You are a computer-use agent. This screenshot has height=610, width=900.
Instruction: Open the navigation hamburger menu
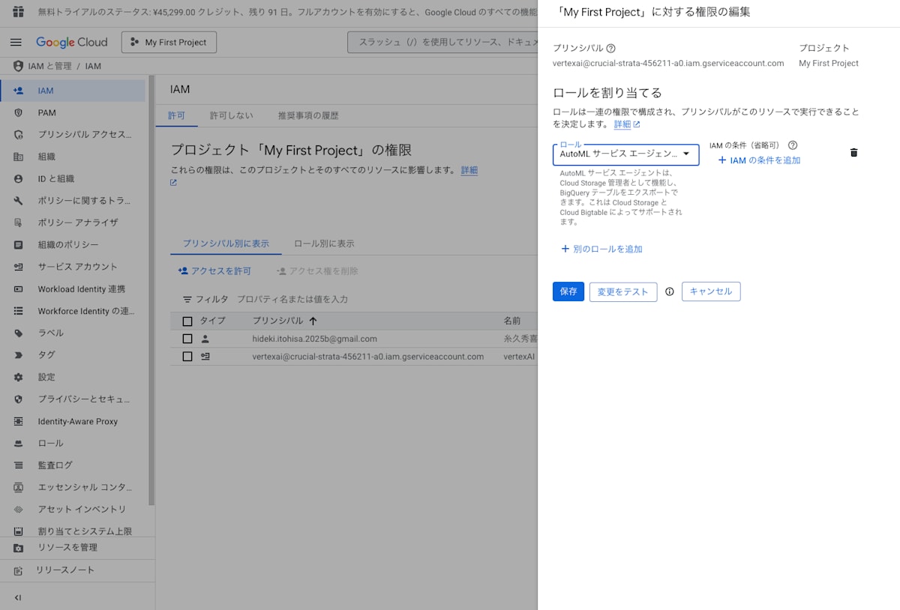(16, 42)
